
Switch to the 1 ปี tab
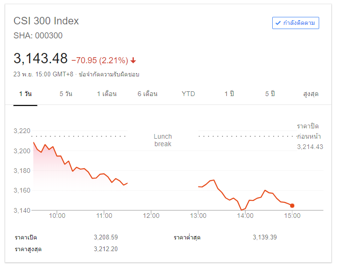229,94
